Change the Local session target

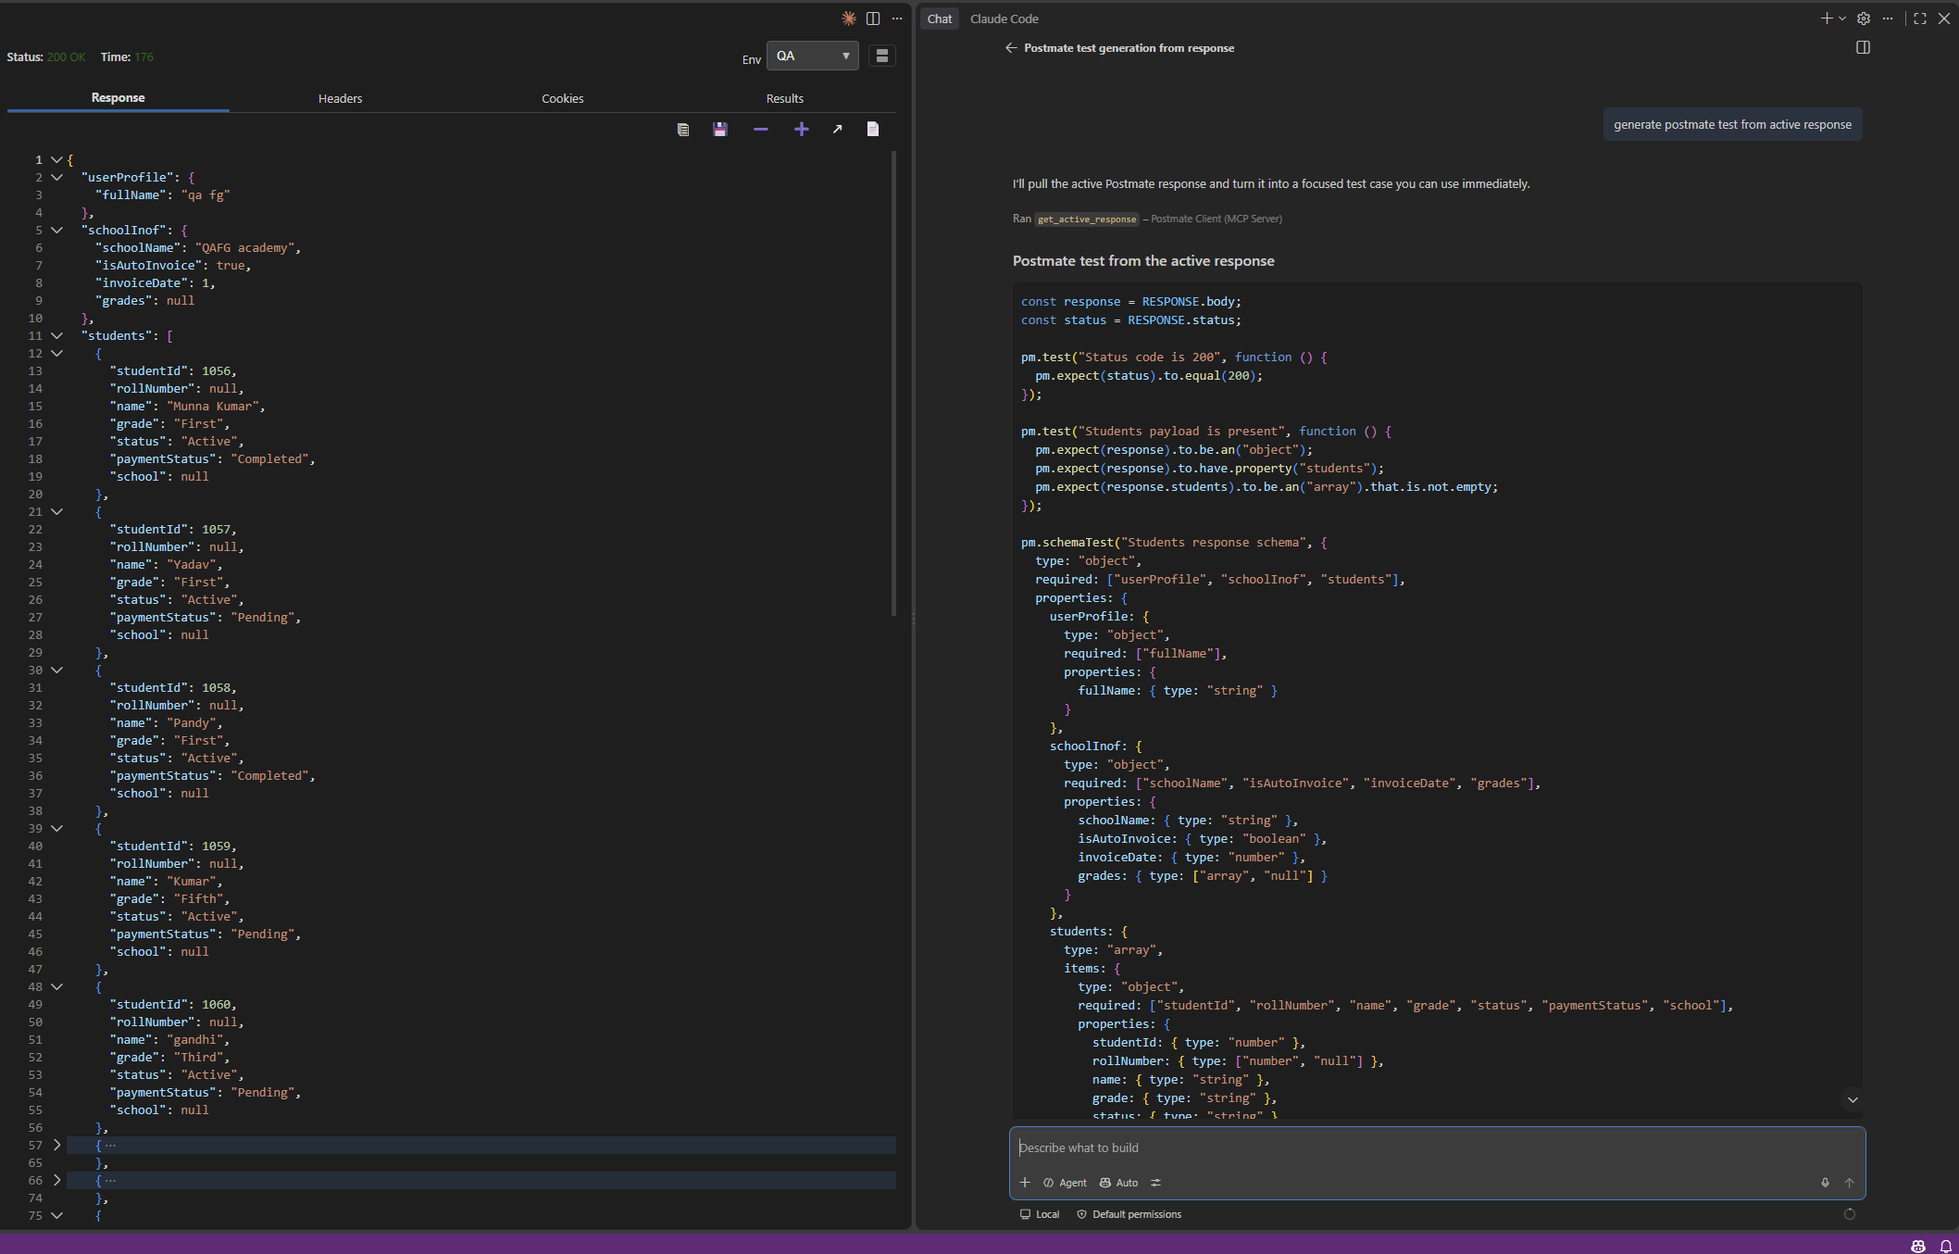coord(1040,1214)
